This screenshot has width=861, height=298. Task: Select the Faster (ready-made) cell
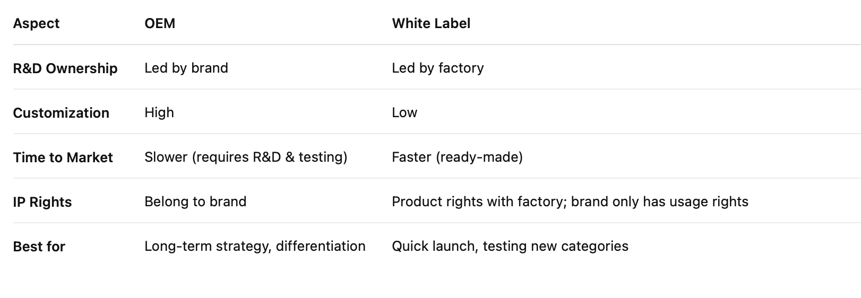click(x=457, y=157)
